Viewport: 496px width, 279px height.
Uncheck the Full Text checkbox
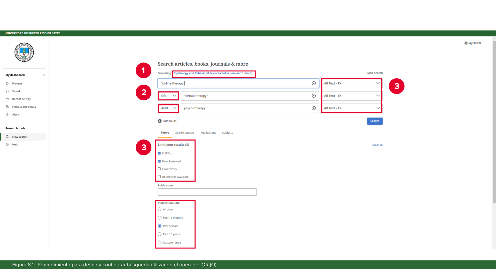[x=159, y=153]
